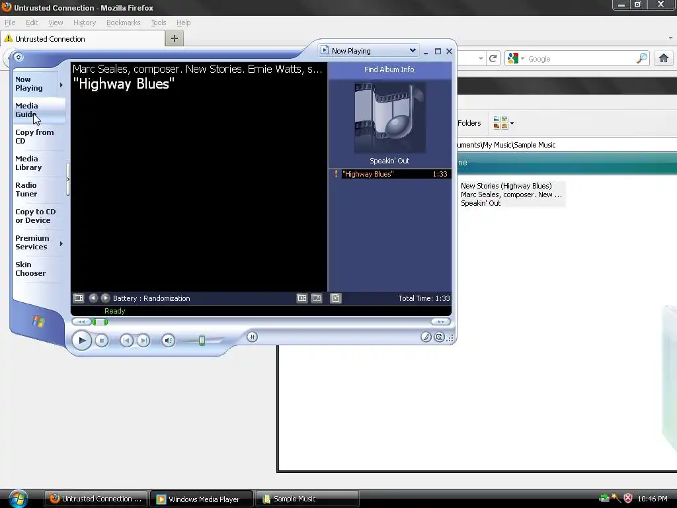677x508 pixels.
Task: Expand the Now Playing tab arrow
Action: point(61,85)
